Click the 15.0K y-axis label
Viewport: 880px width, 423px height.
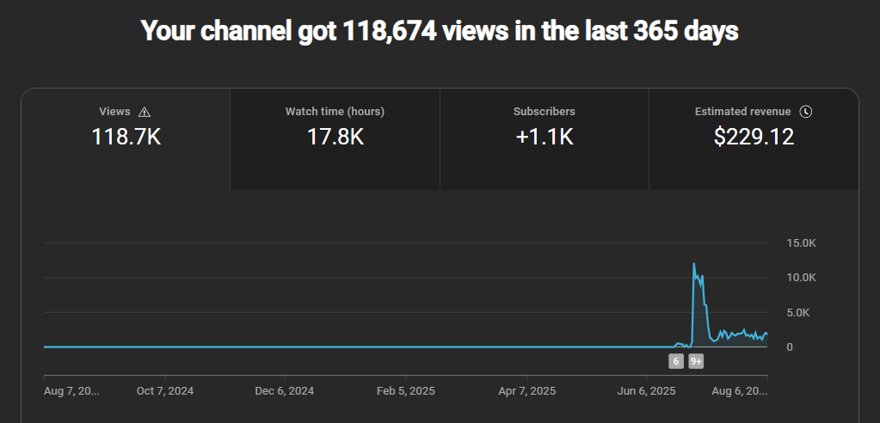(801, 243)
